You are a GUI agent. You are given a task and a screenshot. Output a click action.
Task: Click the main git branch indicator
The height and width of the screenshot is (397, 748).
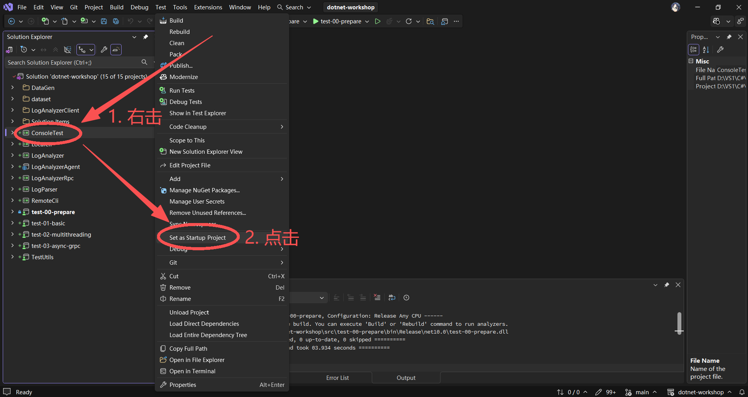click(x=641, y=392)
